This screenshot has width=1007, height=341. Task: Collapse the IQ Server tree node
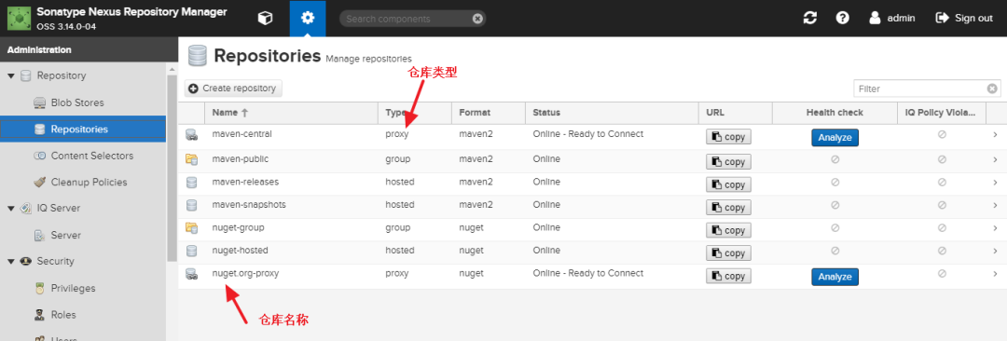tap(11, 208)
